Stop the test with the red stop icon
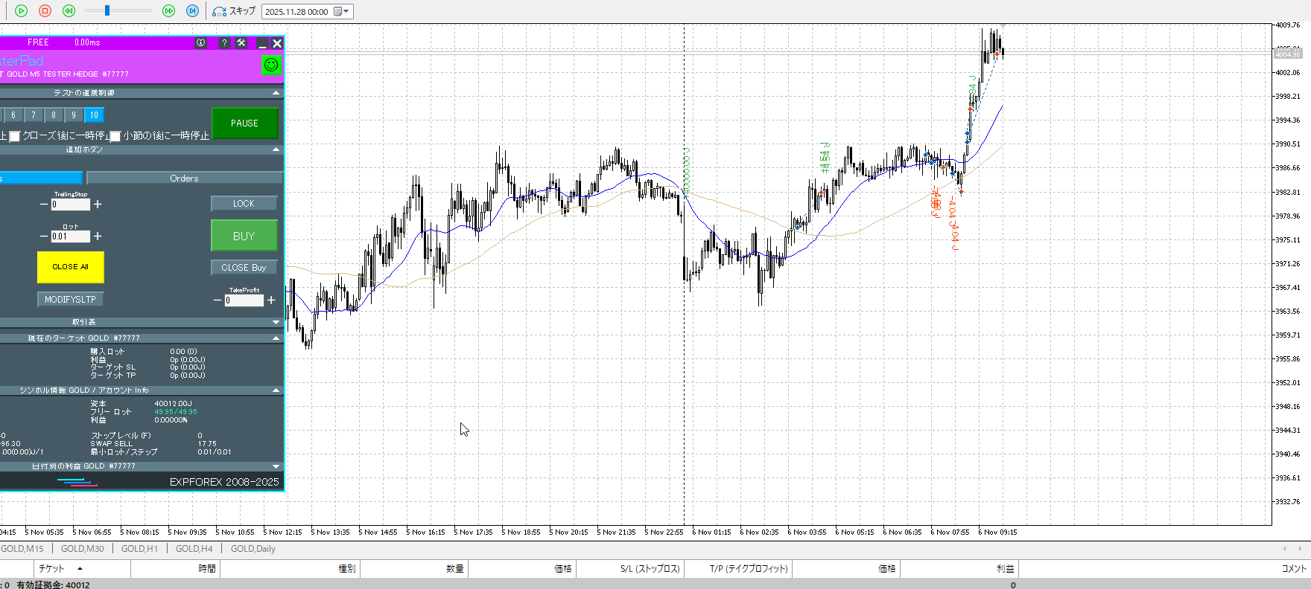This screenshot has width=1311, height=589. 45,11
